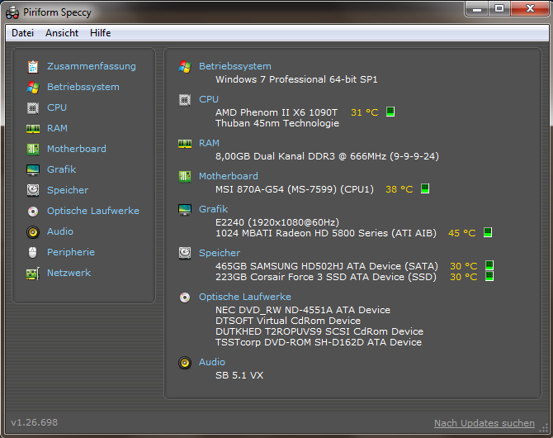Click Nach Updates suchen link

pyautogui.click(x=484, y=423)
